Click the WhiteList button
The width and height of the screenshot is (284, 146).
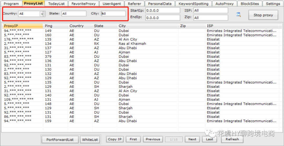(90, 139)
